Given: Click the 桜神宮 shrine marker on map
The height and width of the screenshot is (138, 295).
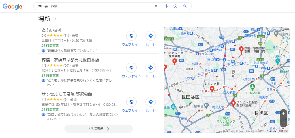Looking at the screenshot, I should [206, 106].
